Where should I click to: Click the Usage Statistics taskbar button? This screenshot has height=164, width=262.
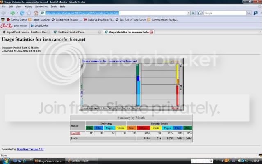coord(49,161)
